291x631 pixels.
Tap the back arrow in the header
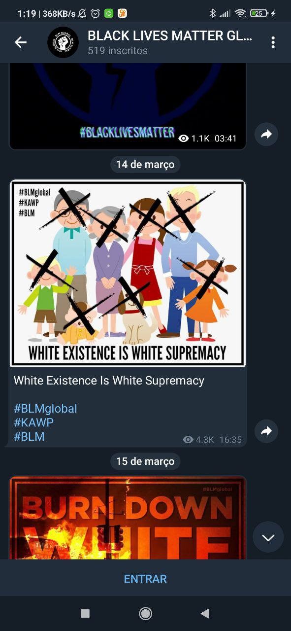[x=20, y=42]
